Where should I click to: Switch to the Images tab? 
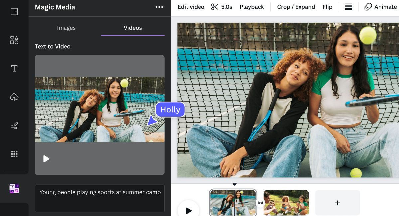tap(66, 28)
